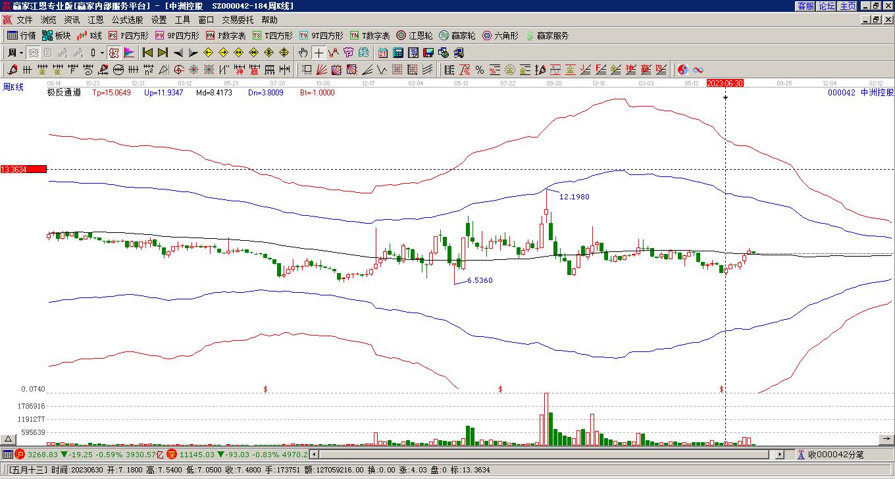Open the calendar icon showing 21
The width and height of the screenshot is (895, 479).
point(382,53)
